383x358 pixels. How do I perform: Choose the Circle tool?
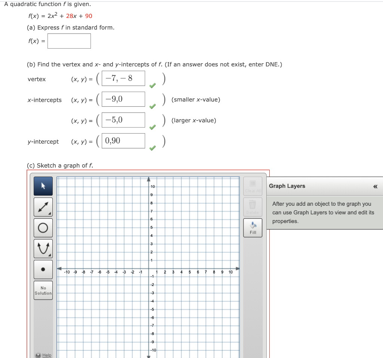(x=43, y=227)
